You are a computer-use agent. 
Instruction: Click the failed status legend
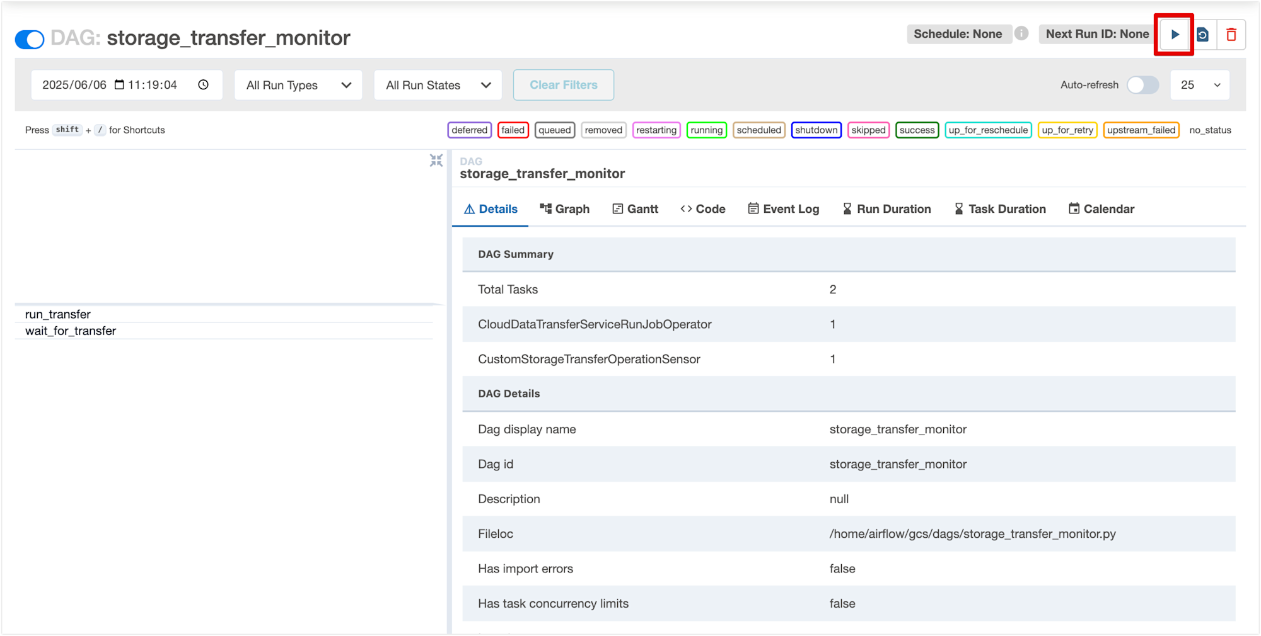click(x=513, y=130)
